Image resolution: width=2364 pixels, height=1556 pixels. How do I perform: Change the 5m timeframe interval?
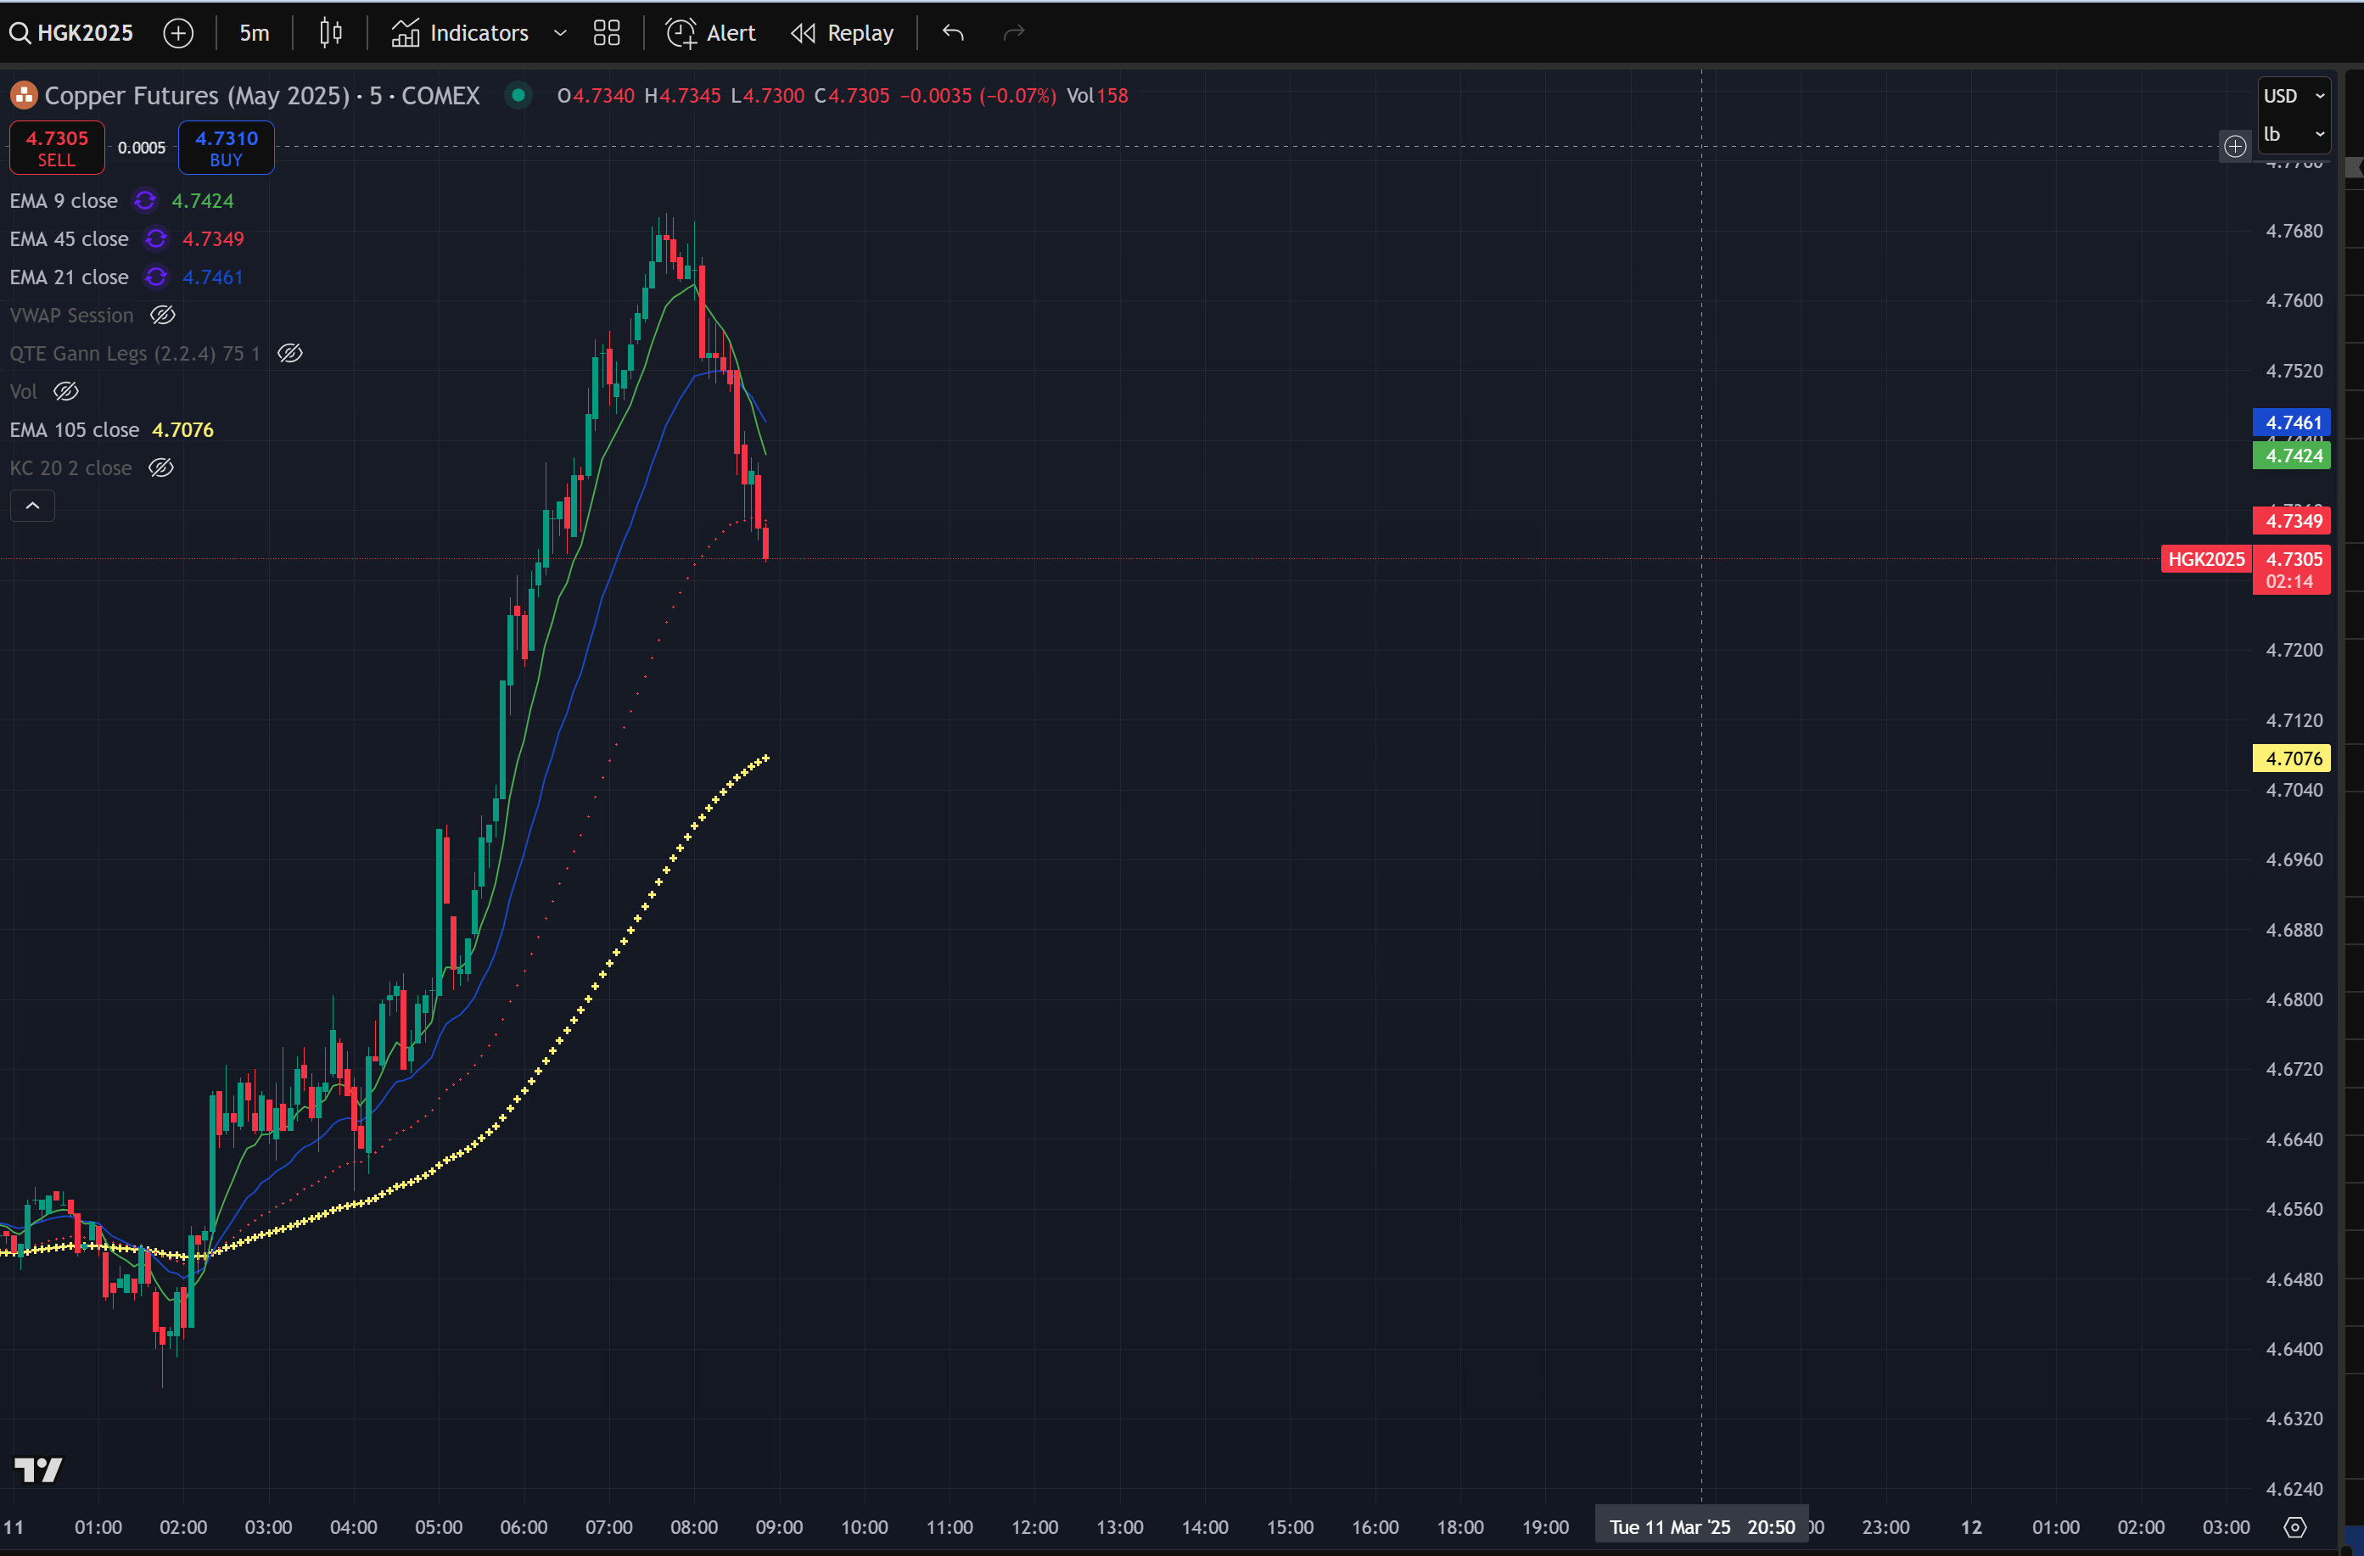pos(255,33)
